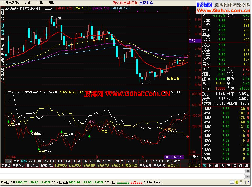Click the square window icon at chart top-right
Viewport: 252px width, 187px height.
[187, 8]
